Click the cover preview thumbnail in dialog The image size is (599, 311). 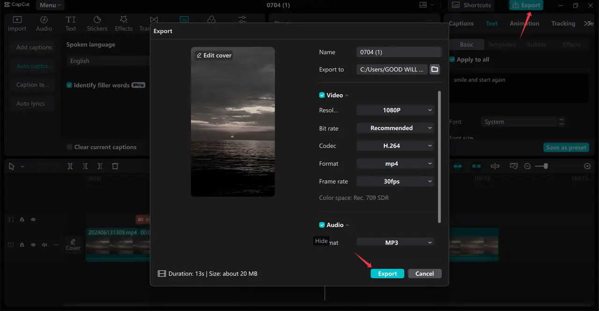pyautogui.click(x=233, y=122)
